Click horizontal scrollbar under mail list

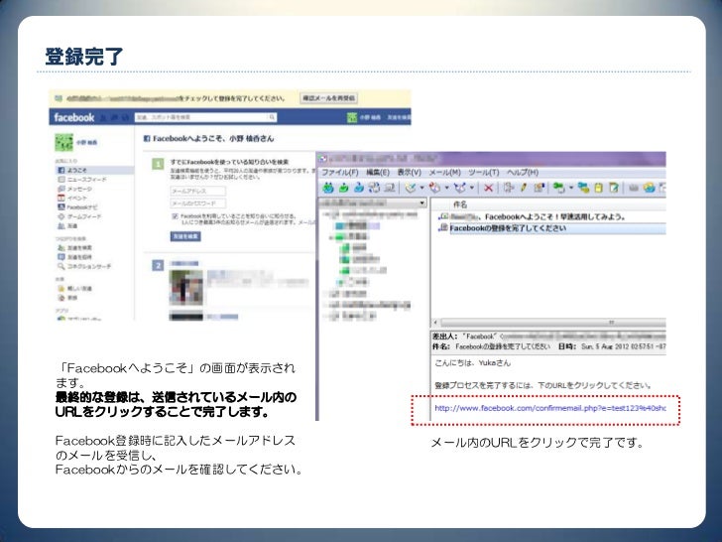tap(552, 323)
